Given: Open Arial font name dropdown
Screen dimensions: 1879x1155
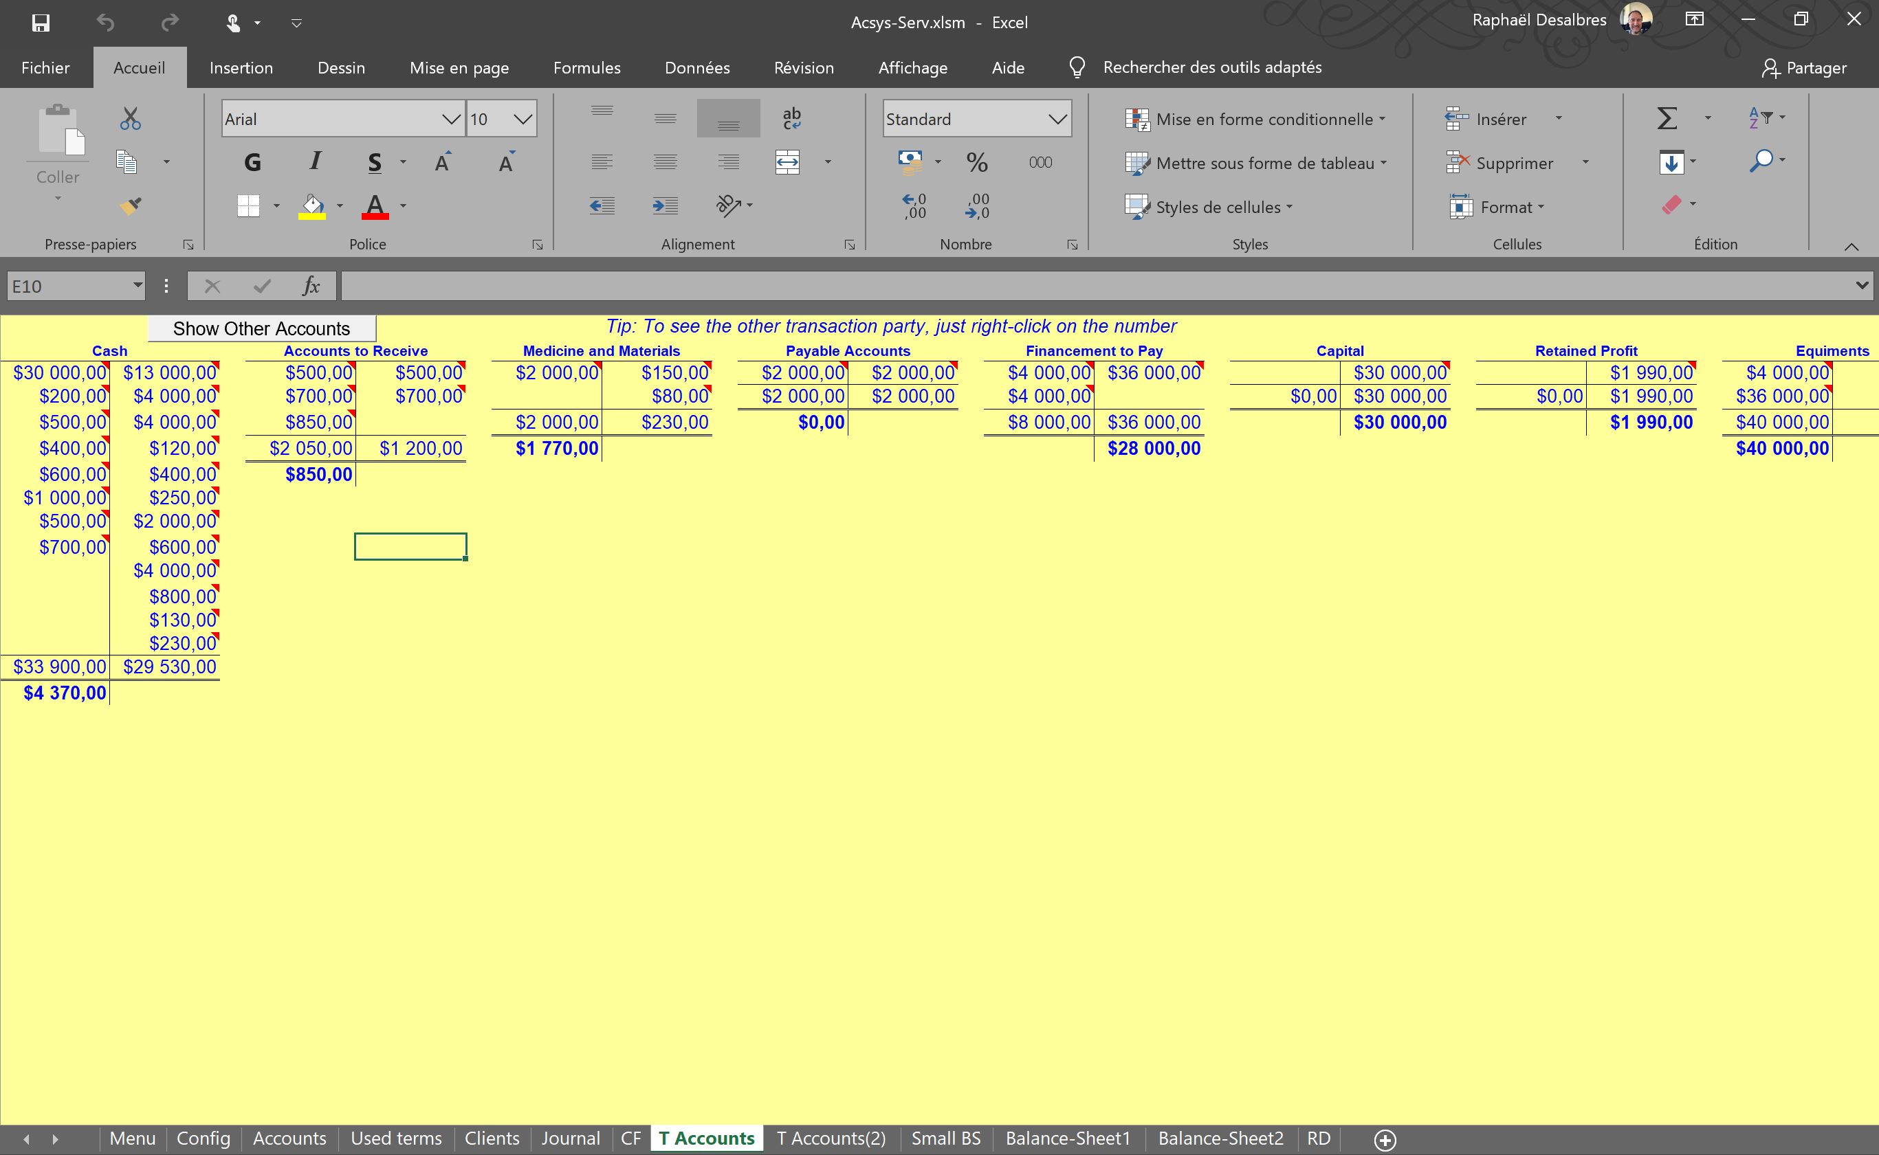Looking at the screenshot, I should coord(452,119).
